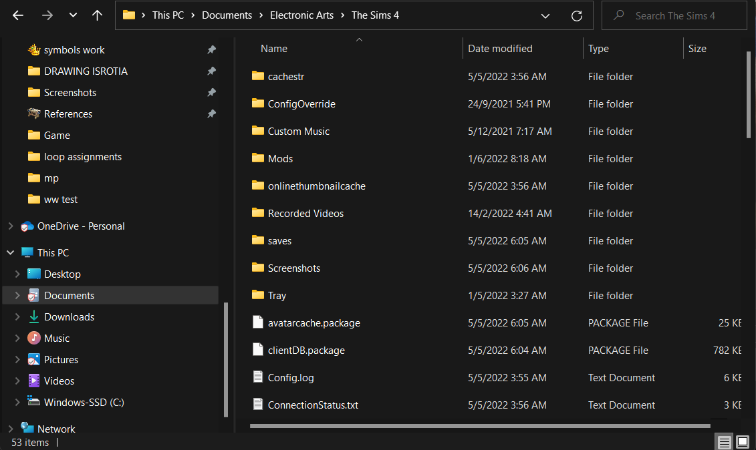This screenshot has width=756, height=450.
Task: Click the horizontal scrollbar of file list
Action: (x=480, y=426)
